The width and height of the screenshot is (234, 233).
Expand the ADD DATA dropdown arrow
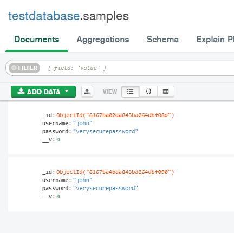[67, 91]
